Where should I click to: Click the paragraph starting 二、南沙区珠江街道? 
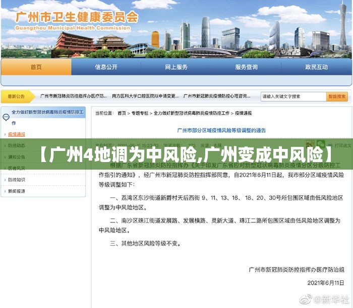219,225
